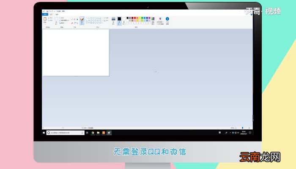Click the Crop command
This screenshot has width=296, height=169.
pyautogui.click(x=62, y=18)
